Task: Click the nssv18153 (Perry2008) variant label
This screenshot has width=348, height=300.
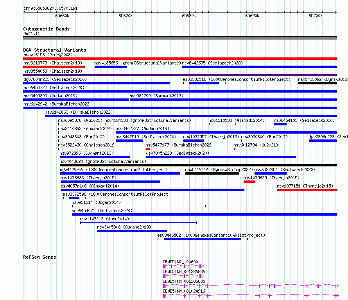Action: [x=48, y=55]
